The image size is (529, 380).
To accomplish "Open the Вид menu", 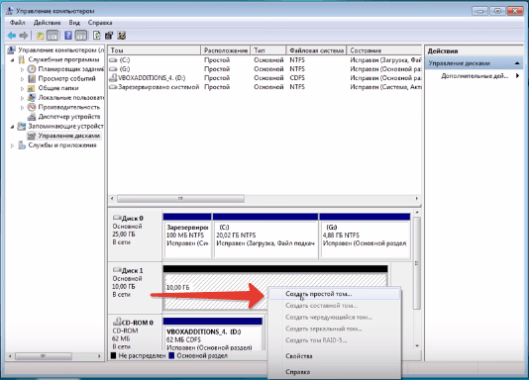I will (74, 23).
